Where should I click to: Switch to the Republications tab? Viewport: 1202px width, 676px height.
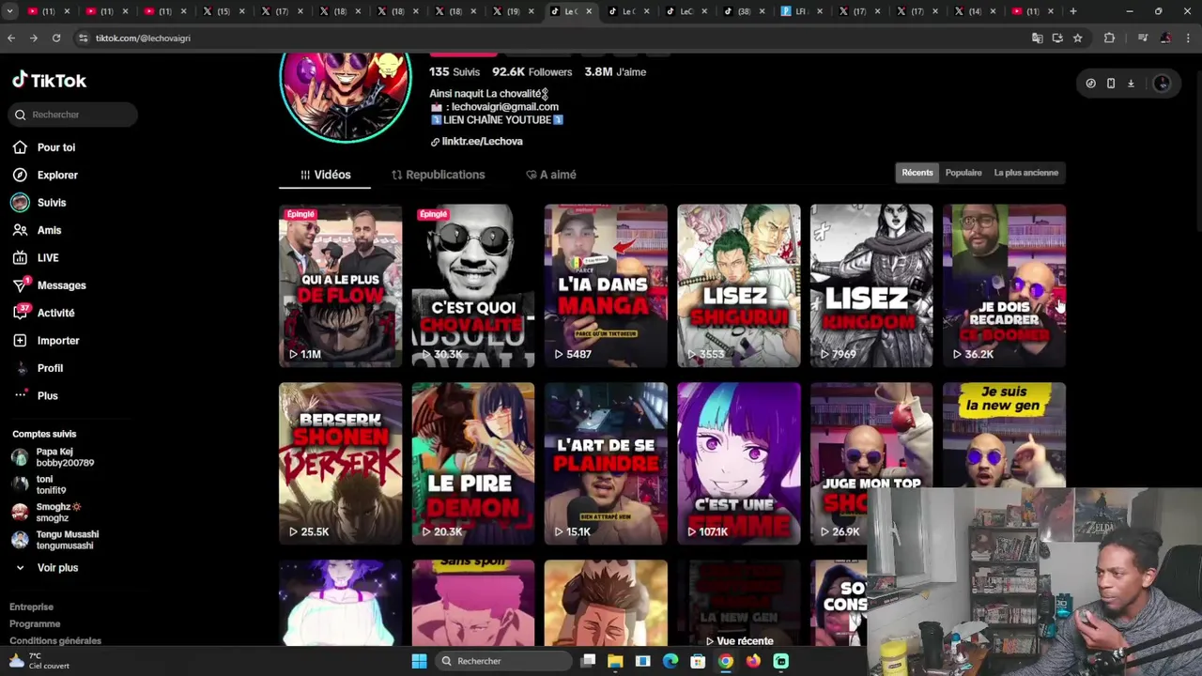coord(438,175)
